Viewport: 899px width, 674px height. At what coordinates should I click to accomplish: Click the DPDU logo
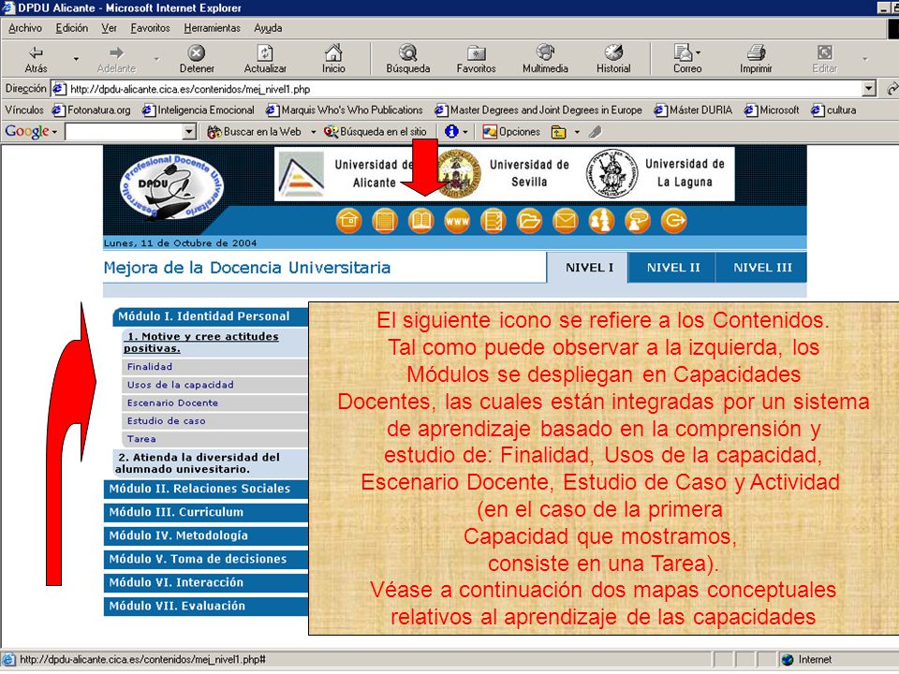point(171,187)
